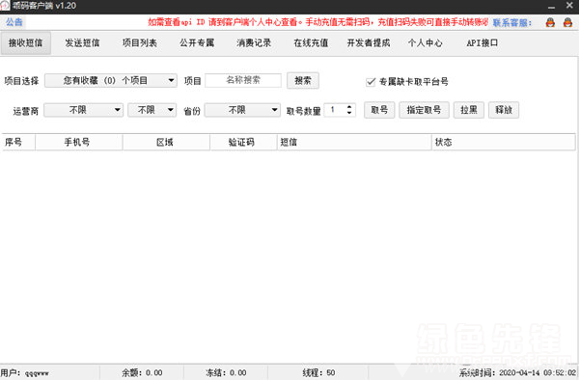Screen dimensions: 580x381
Task: Open the 在线充值 tab
Action: pos(311,42)
